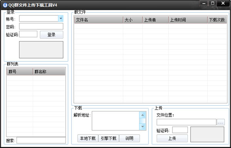Click the QQ lightning app icon in title bar

pyautogui.click(x=5, y=5)
